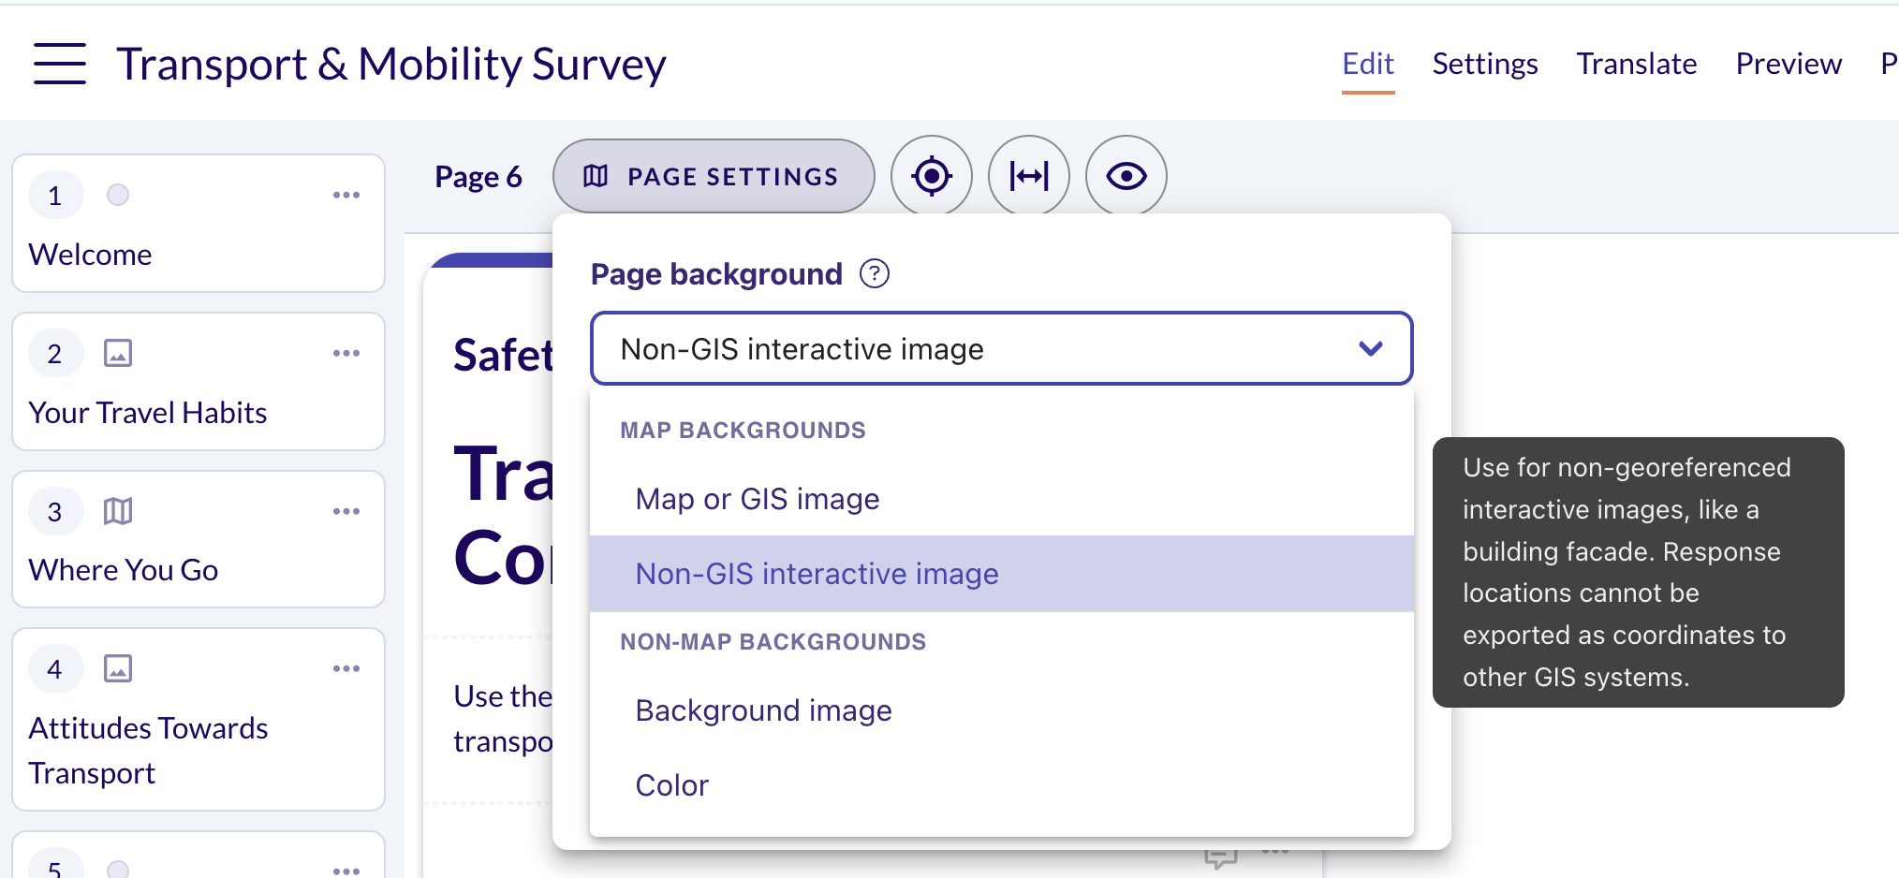Image resolution: width=1899 pixels, height=878 pixels.
Task: Click the map center target icon
Action: (932, 176)
